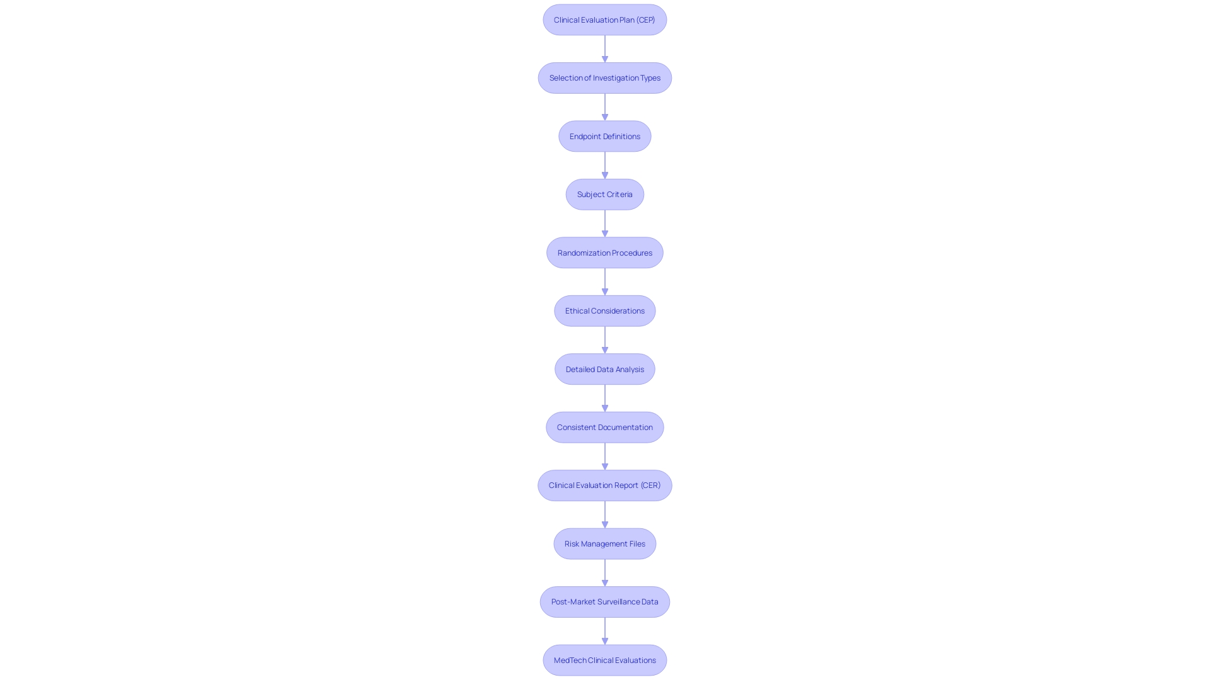Select the Clinical Evaluation Report node

pyautogui.click(x=604, y=485)
